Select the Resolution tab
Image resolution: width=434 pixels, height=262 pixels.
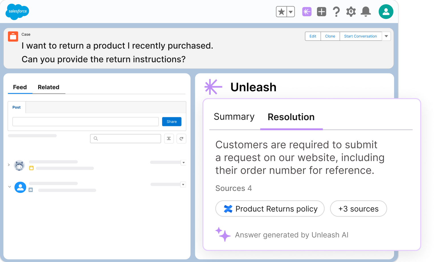pyautogui.click(x=291, y=117)
